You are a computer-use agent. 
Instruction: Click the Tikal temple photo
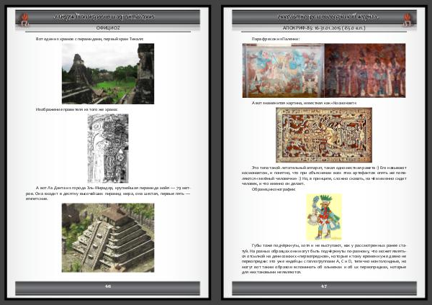tap(107, 73)
